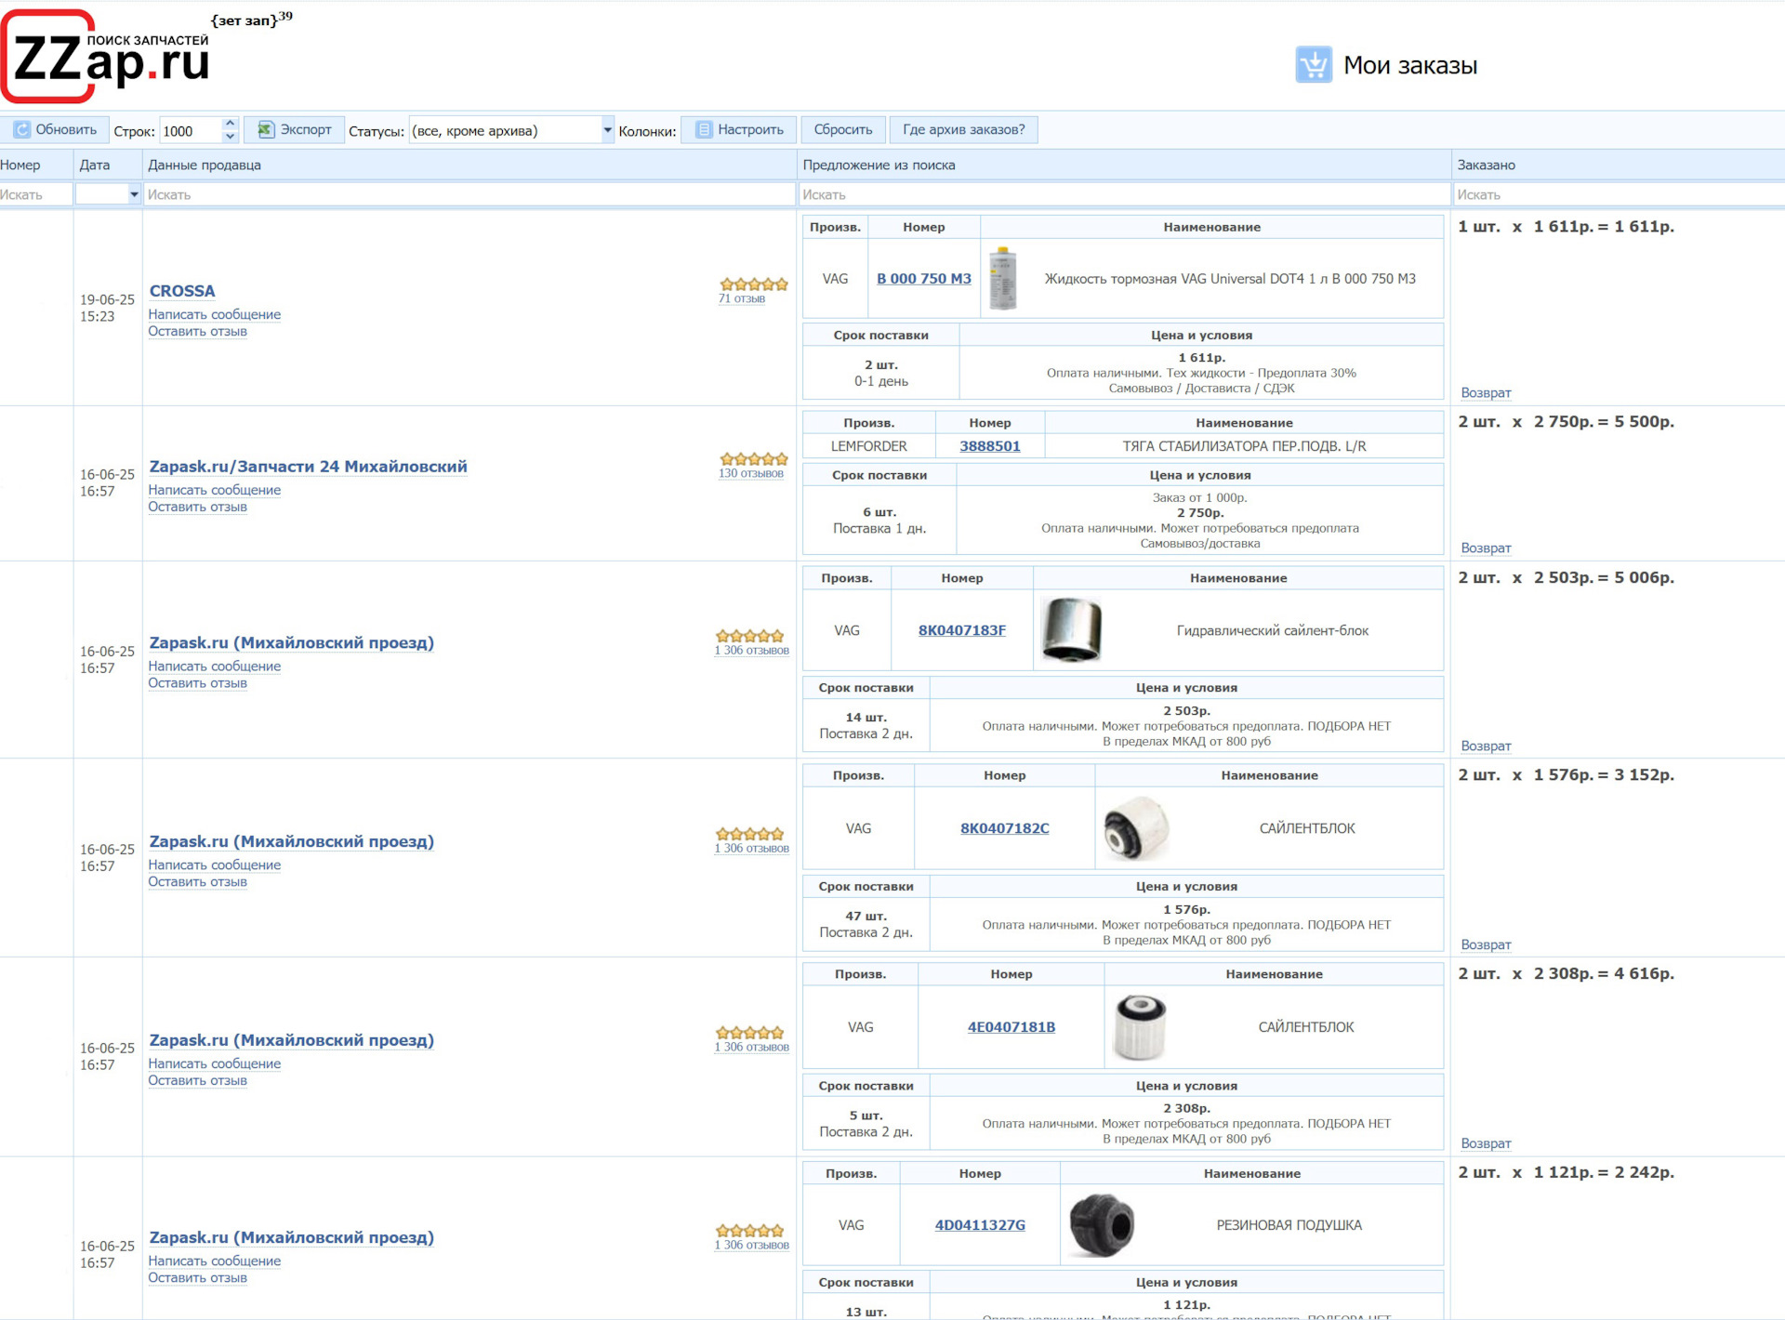Decrease the Строк row count
The width and height of the screenshot is (1785, 1320).
point(230,137)
